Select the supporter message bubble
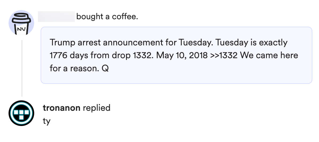Image resolution: width=319 pixels, height=142 pixels. tap(176, 55)
